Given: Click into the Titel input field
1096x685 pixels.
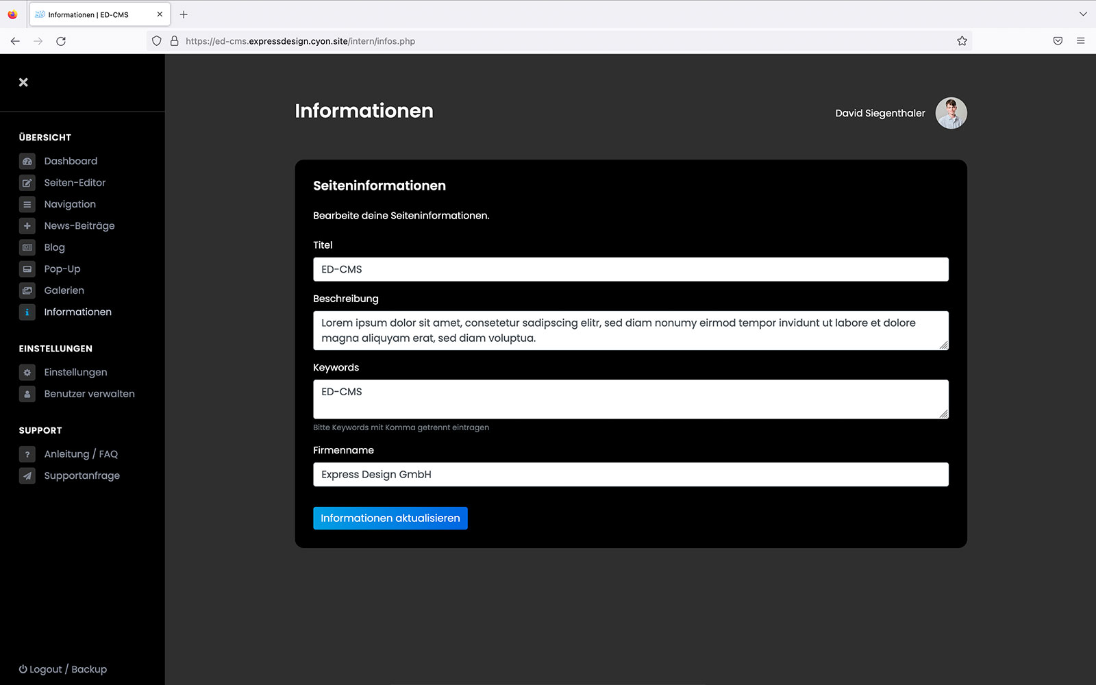Looking at the screenshot, I should (630, 269).
